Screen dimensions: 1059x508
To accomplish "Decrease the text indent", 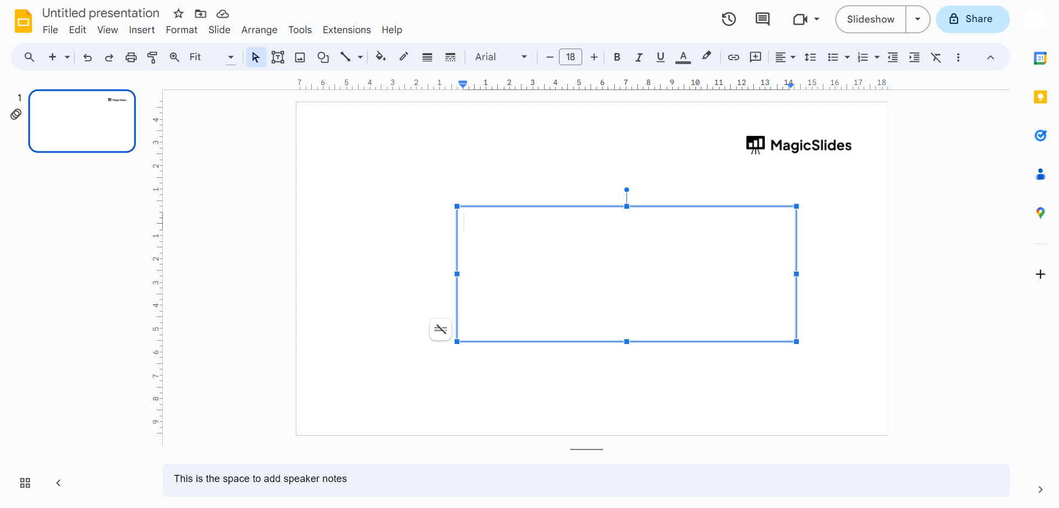I will click(892, 57).
